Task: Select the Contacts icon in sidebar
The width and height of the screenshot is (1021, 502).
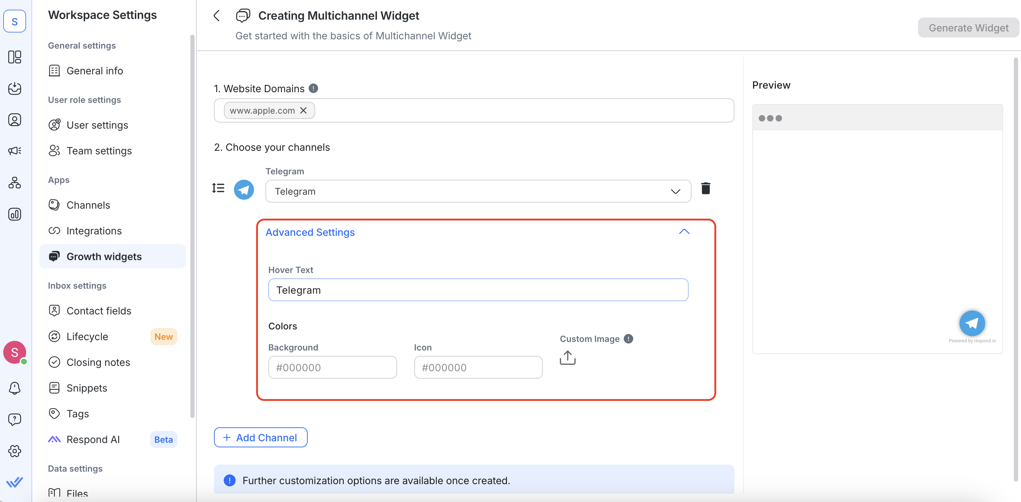Action: (x=15, y=120)
